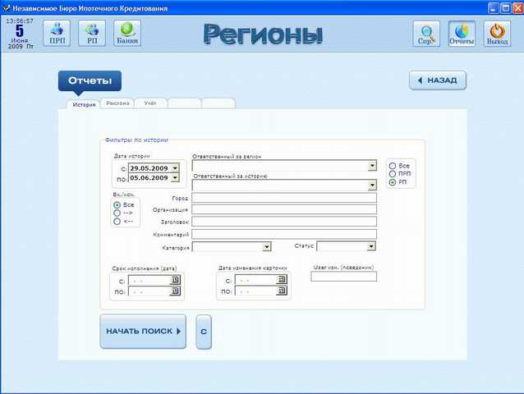Minimize the application window
Image resolution: width=524 pixels, height=394 pixels.
click(493, 7)
